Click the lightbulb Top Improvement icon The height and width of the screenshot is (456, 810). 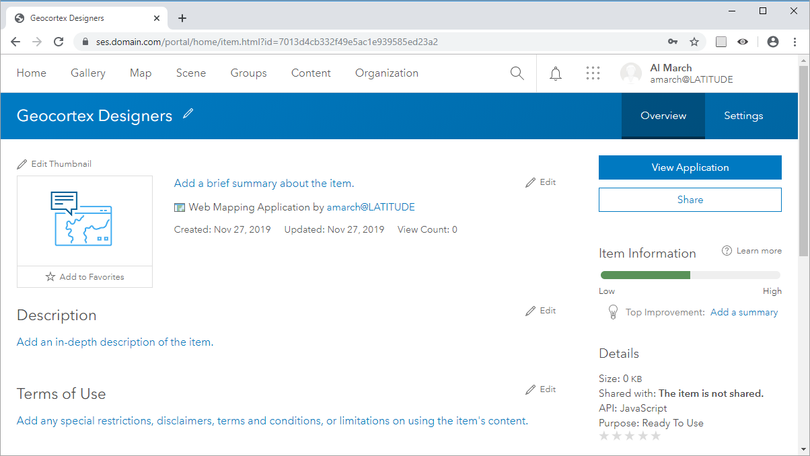coord(613,312)
